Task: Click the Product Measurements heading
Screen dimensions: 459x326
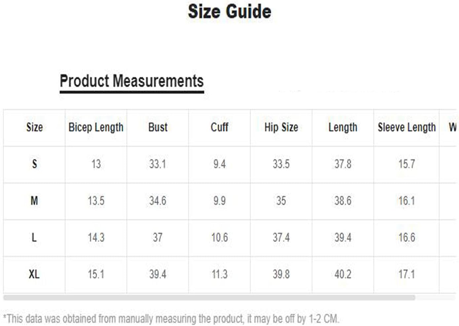Action: 131,81
